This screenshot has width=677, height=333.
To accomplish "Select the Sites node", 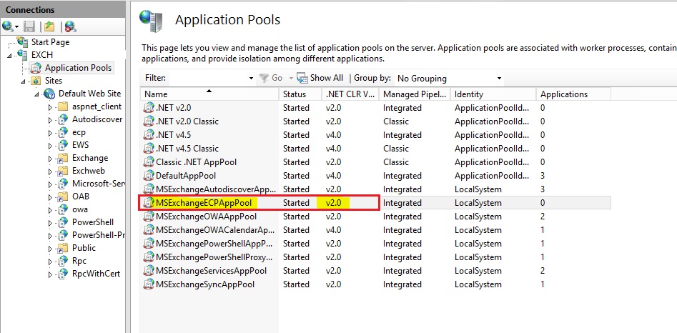I will point(54,81).
